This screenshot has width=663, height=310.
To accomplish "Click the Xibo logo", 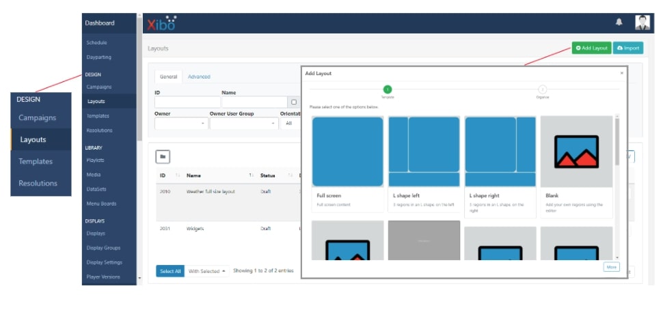I will pyautogui.click(x=161, y=23).
